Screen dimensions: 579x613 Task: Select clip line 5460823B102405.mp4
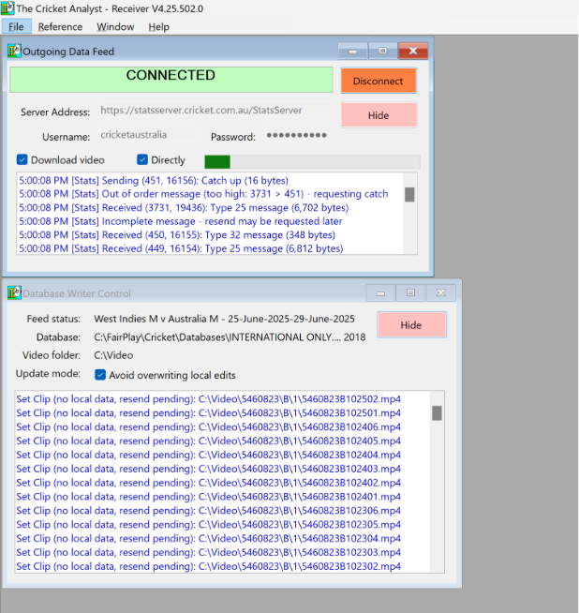click(208, 441)
